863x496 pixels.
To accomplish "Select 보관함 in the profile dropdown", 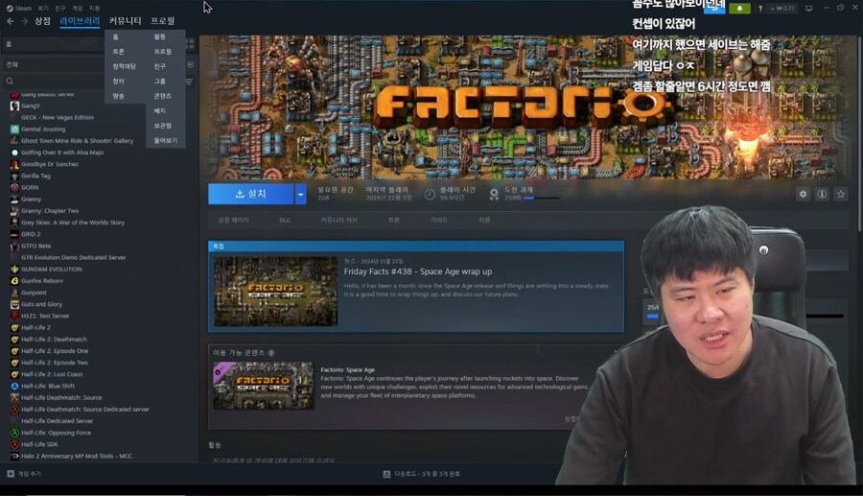I will (162, 126).
